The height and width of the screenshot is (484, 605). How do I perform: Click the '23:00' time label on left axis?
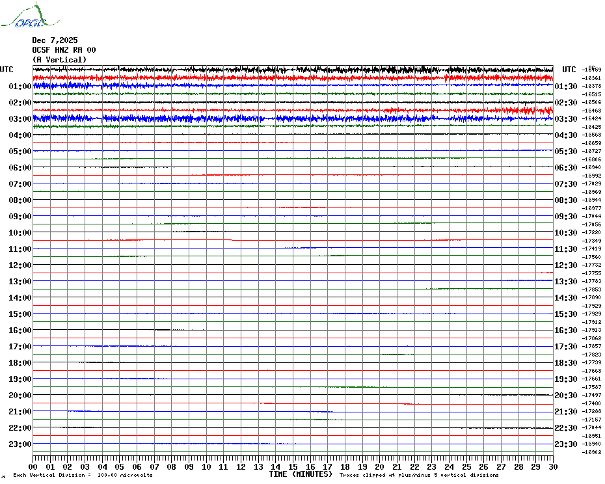click(20, 444)
